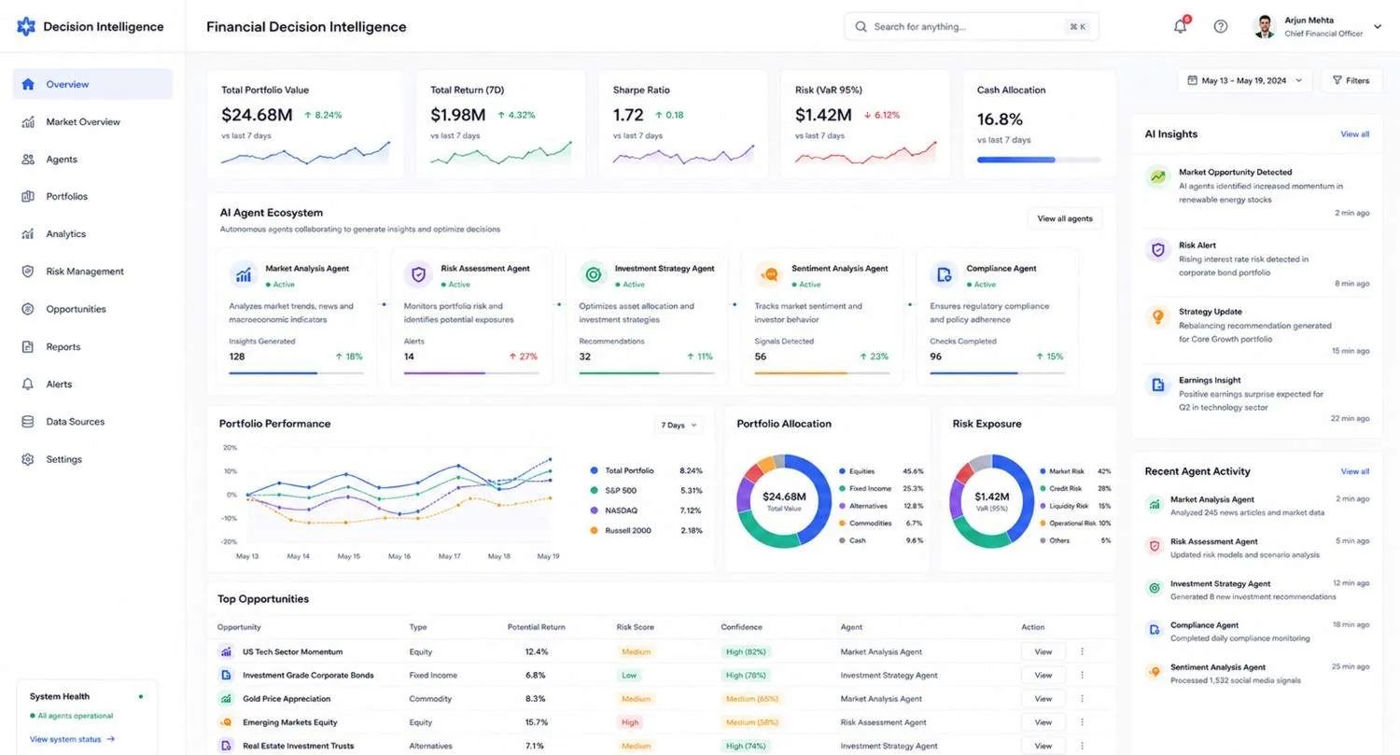
Task: Open the View system status link
Action: click(72, 739)
